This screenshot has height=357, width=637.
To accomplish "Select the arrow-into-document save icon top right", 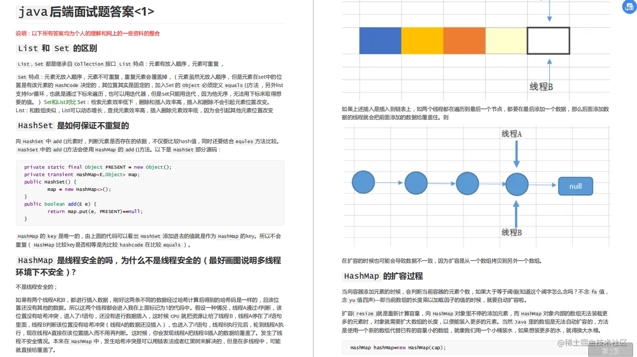I will [x=629, y=7].
